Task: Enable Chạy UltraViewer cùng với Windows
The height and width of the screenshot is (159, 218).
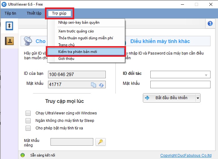Action: click(x=28, y=113)
